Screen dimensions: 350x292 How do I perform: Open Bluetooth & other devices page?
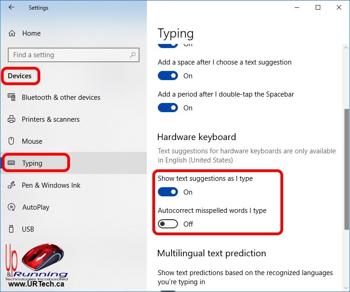(x=61, y=97)
